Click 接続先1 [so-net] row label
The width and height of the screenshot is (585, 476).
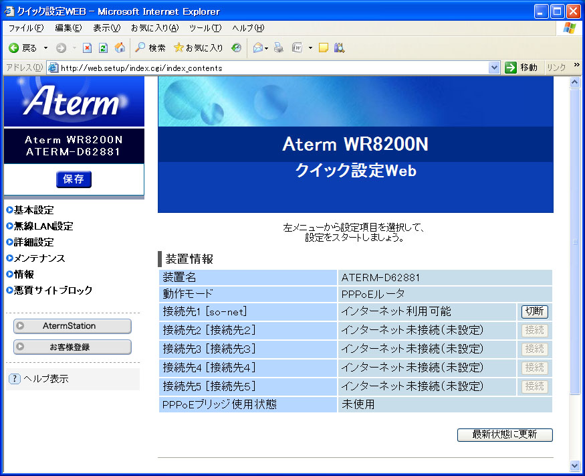tap(205, 311)
